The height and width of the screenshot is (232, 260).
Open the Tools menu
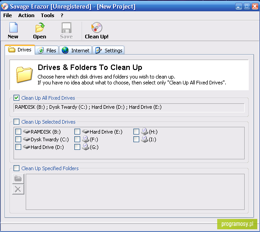pyautogui.click(x=48, y=15)
